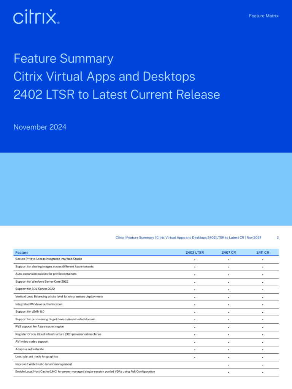The width and height of the screenshot is (292, 389).
Task: Click 'Improved Web Studio tenant management' row
Action: point(146,365)
